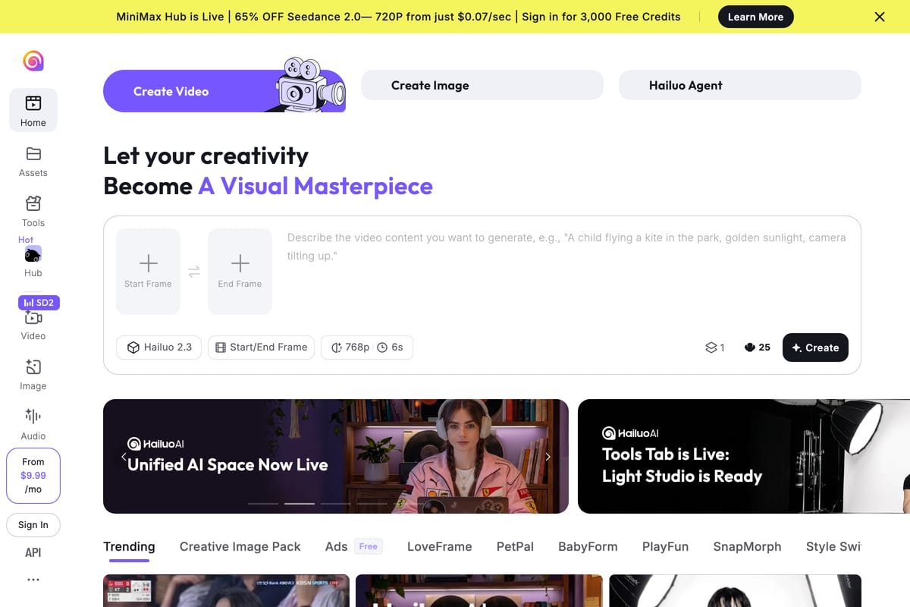Screen dimensions: 910x607
Task: Open the third trending thumbnail with black-haired person
Action: (736, 590)
